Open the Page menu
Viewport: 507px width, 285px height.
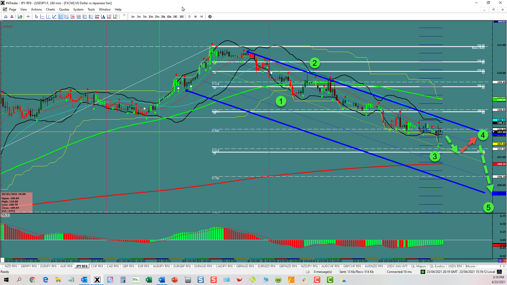pyautogui.click(x=12, y=9)
